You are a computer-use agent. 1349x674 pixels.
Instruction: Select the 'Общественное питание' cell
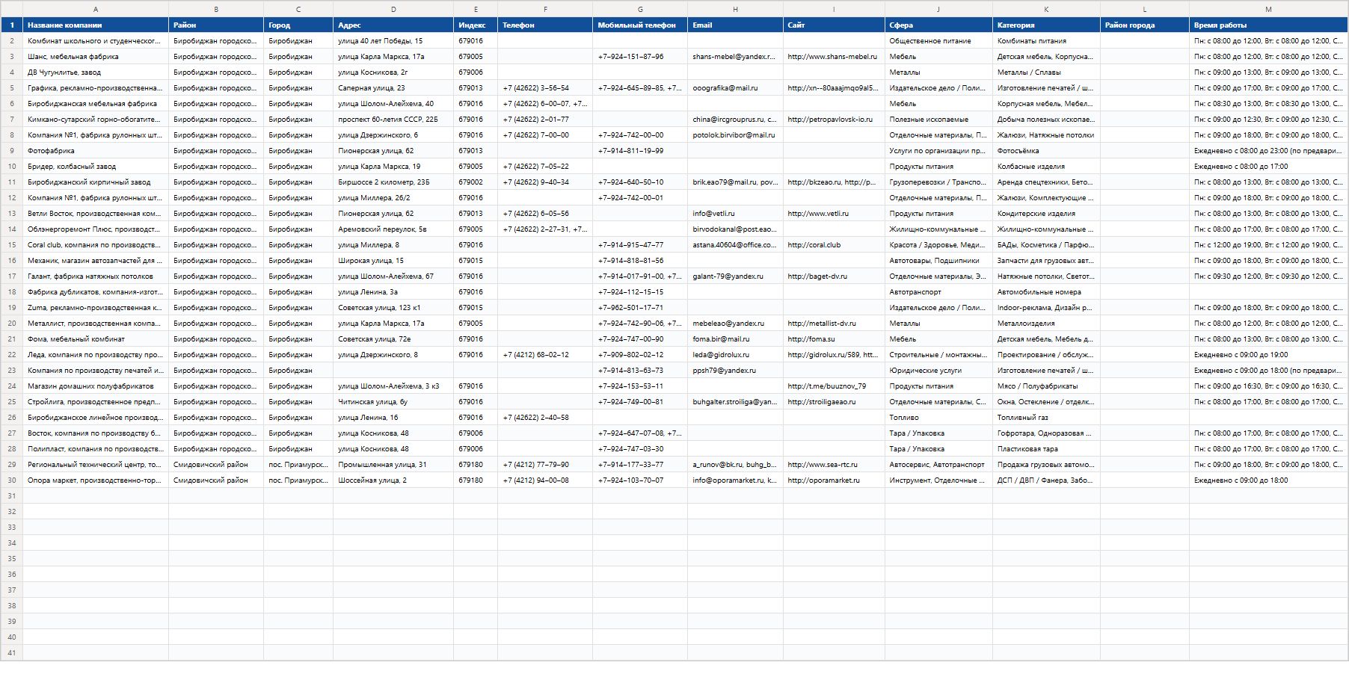tap(938, 40)
